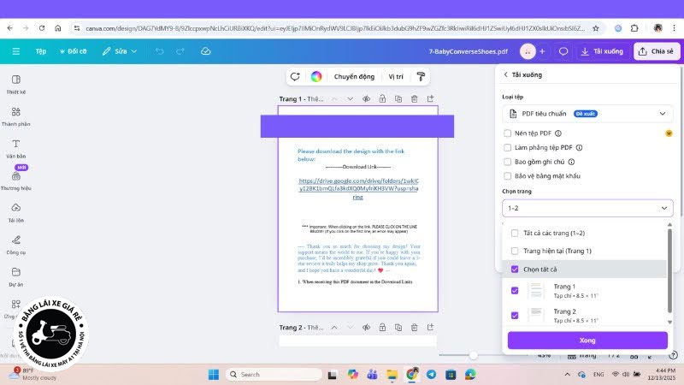Click the purple Xong button
The image size is (684, 385).
[x=587, y=341]
